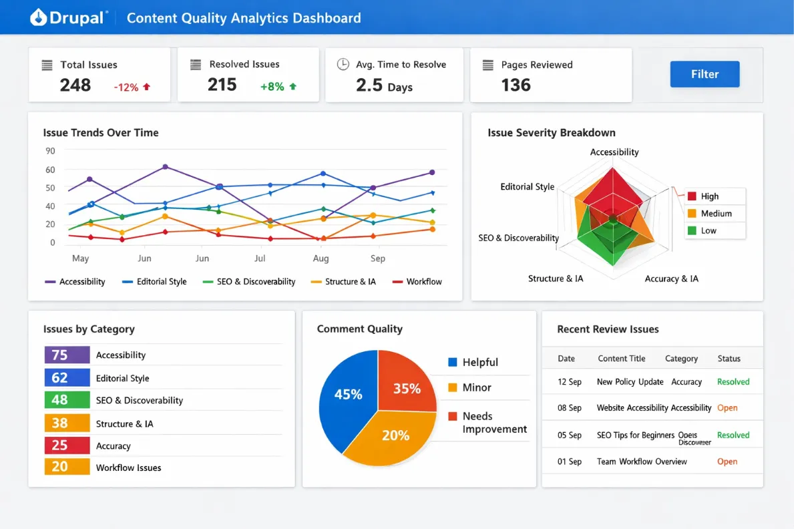
Task: Click the Open status for Website Accessibility
Action: click(726, 407)
